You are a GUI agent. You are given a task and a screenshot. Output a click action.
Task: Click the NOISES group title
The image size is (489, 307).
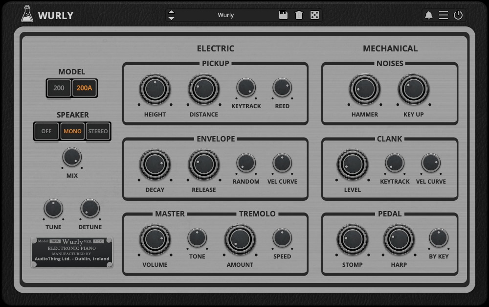[390, 63]
